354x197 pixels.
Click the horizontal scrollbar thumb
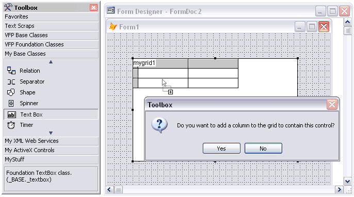(118, 190)
